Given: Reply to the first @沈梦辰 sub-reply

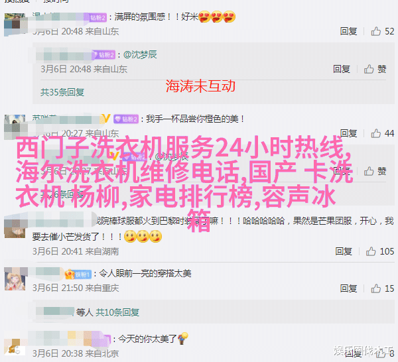Looking at the screenshot, I should click(x=342, y=69).
